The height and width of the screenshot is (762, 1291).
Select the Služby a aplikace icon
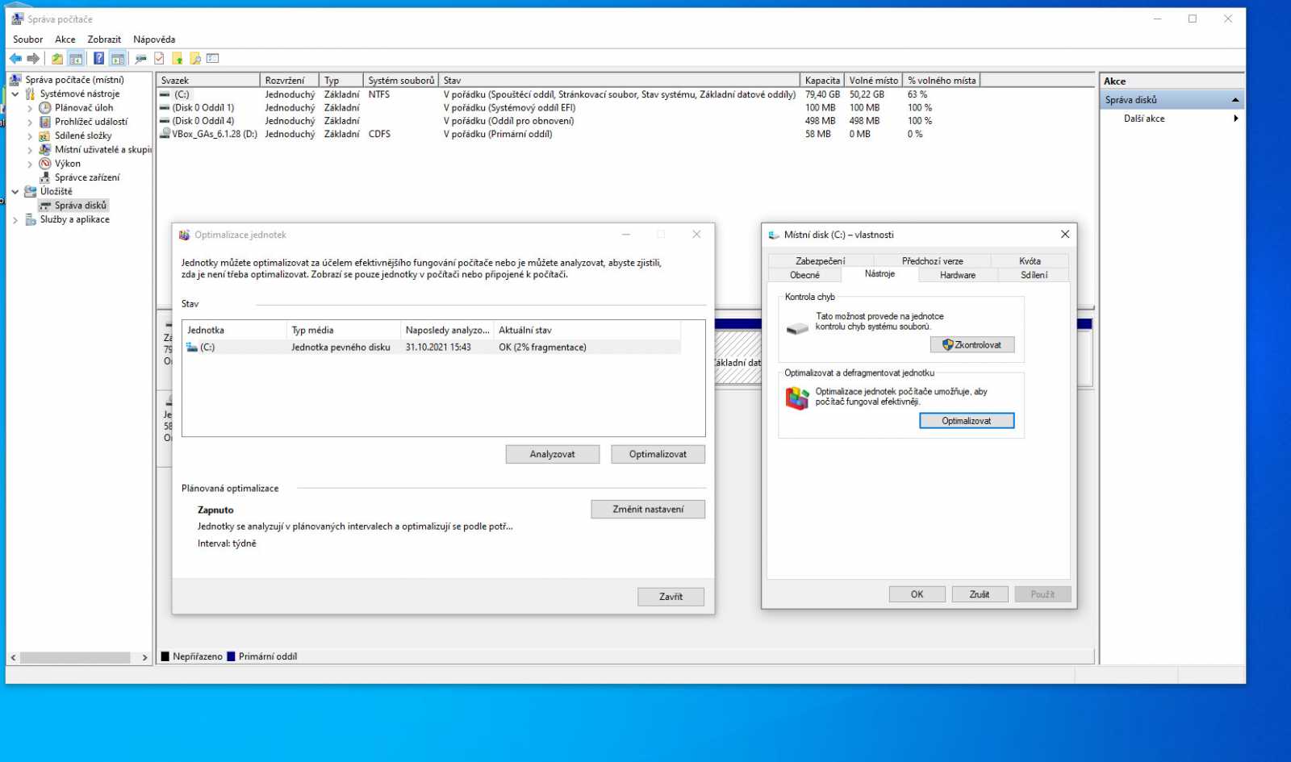31,219
